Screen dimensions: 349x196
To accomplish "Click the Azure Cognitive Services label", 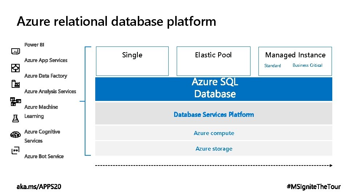I will (x=42, y=136).
